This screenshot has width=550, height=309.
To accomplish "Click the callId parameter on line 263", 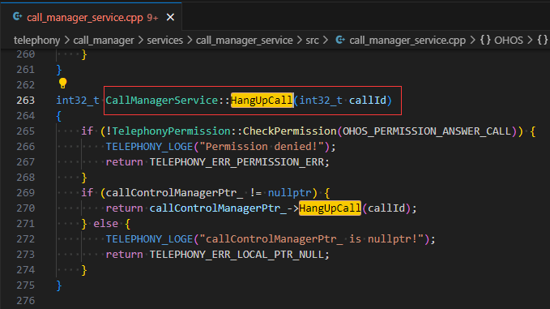I will (368, 101).
